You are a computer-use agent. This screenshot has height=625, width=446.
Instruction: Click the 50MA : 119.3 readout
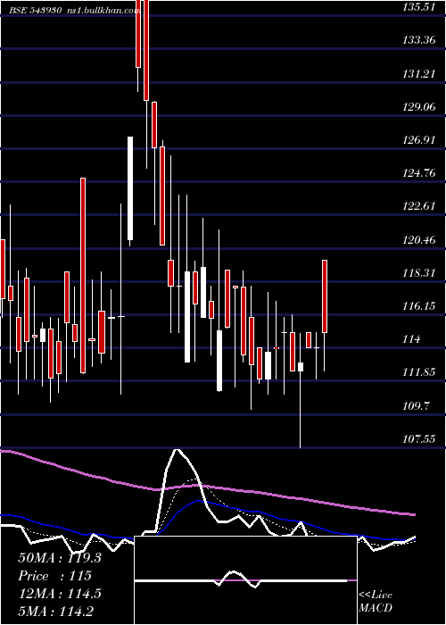[60, 558]
